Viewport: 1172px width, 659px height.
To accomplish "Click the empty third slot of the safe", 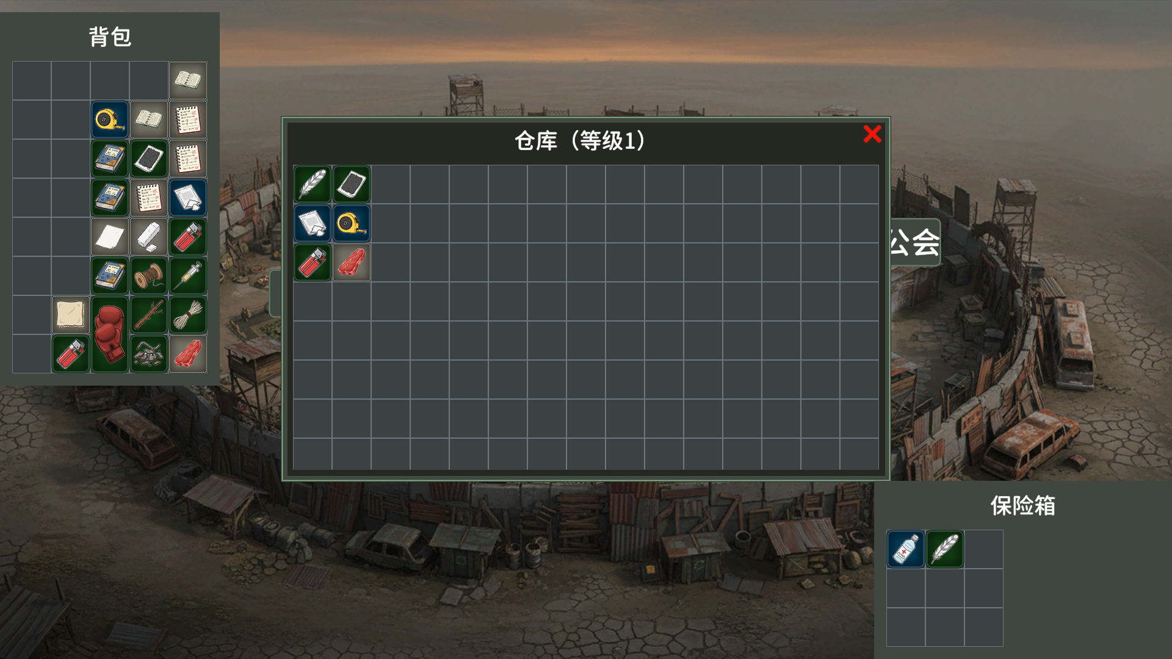I will point(984,549).
